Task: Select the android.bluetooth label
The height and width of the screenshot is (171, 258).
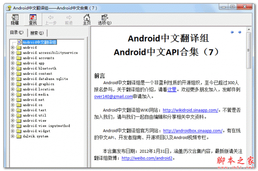Action: click(x=40, y=68)
